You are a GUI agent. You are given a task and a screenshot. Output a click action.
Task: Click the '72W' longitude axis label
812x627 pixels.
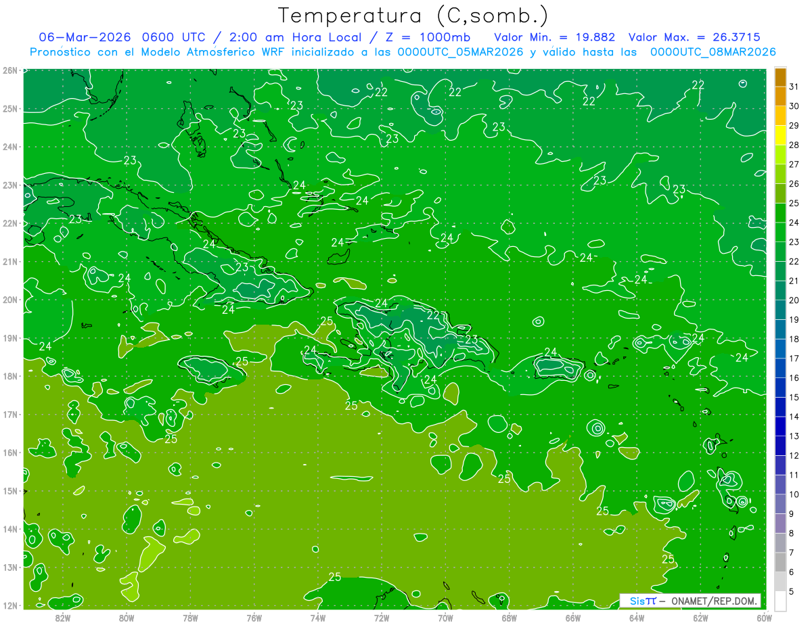point(382,618)
